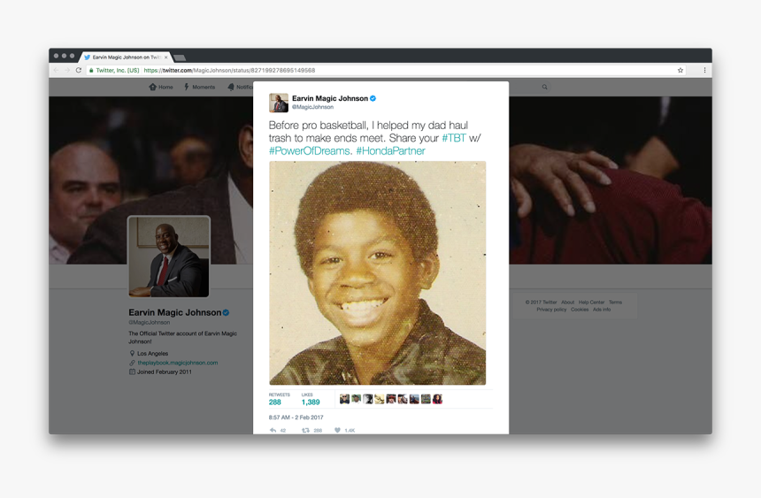Open the Terms footer link

coord(615,302)
